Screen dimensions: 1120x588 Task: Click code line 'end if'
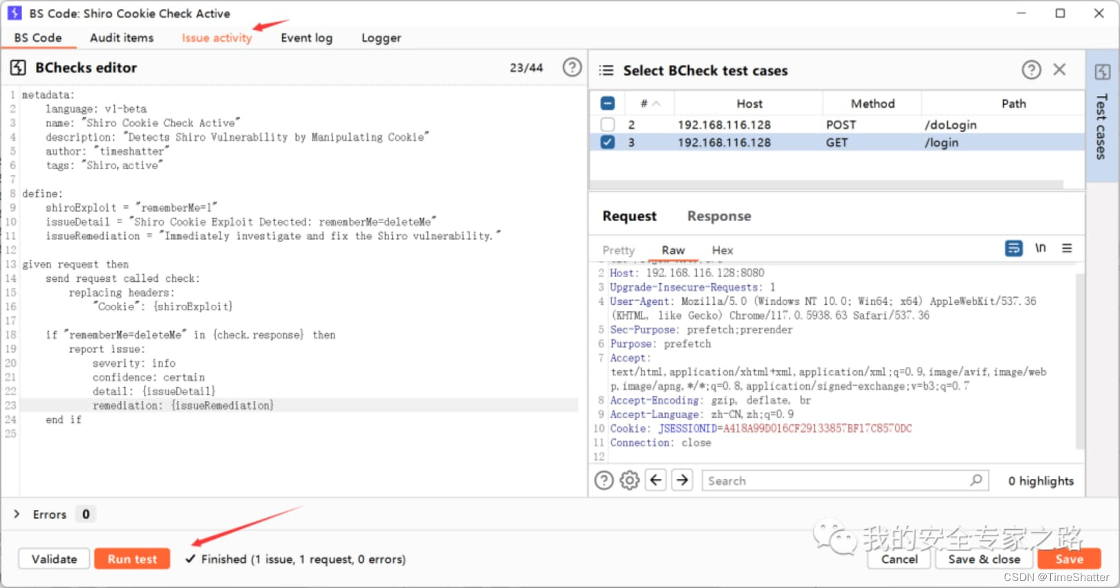tap(64, 419)
